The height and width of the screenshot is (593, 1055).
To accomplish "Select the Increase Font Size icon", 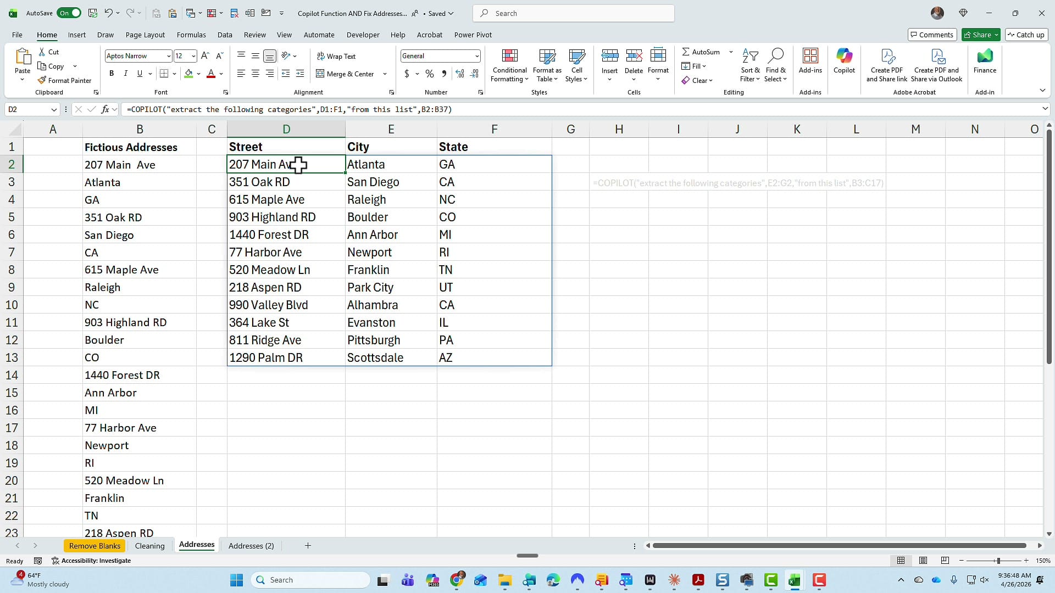I will coord(204,55).
